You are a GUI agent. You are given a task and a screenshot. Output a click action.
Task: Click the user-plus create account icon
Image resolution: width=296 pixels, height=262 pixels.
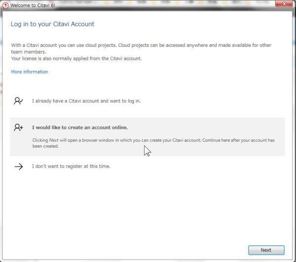coord(18,128)
